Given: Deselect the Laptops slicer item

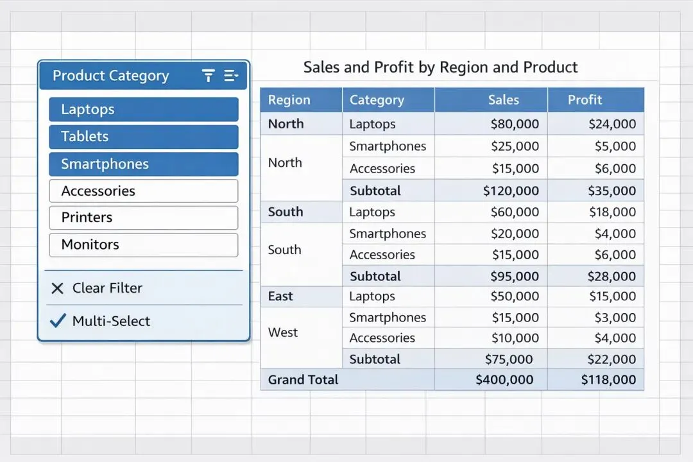Looking at the screenshot, I should coord(144,109).
